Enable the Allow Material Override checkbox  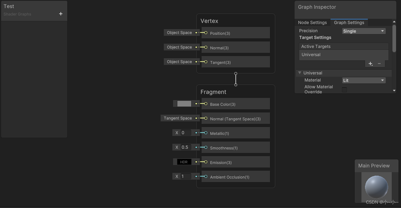pos(344,89)
